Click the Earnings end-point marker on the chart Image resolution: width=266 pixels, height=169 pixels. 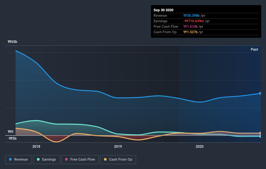260,136
